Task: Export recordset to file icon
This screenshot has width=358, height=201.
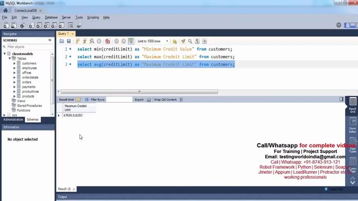Action: (149, 99)
